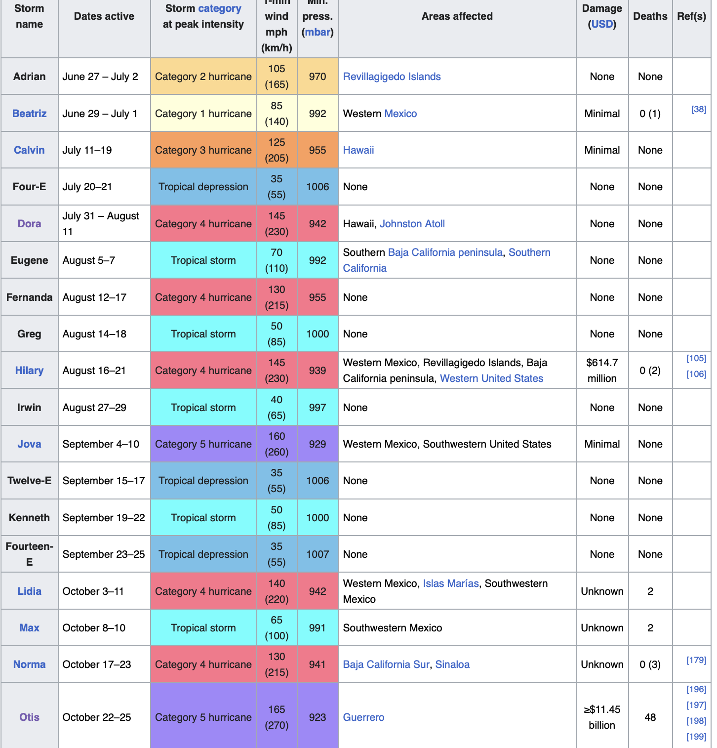The width and height of the screenshot is (717, 748).
Task: Open the Sinaloa link
Action: click(x=452, y=665)
